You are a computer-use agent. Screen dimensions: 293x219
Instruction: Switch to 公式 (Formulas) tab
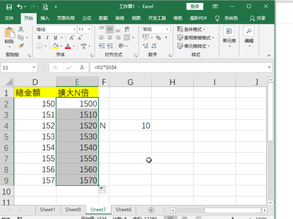point(87,18)
